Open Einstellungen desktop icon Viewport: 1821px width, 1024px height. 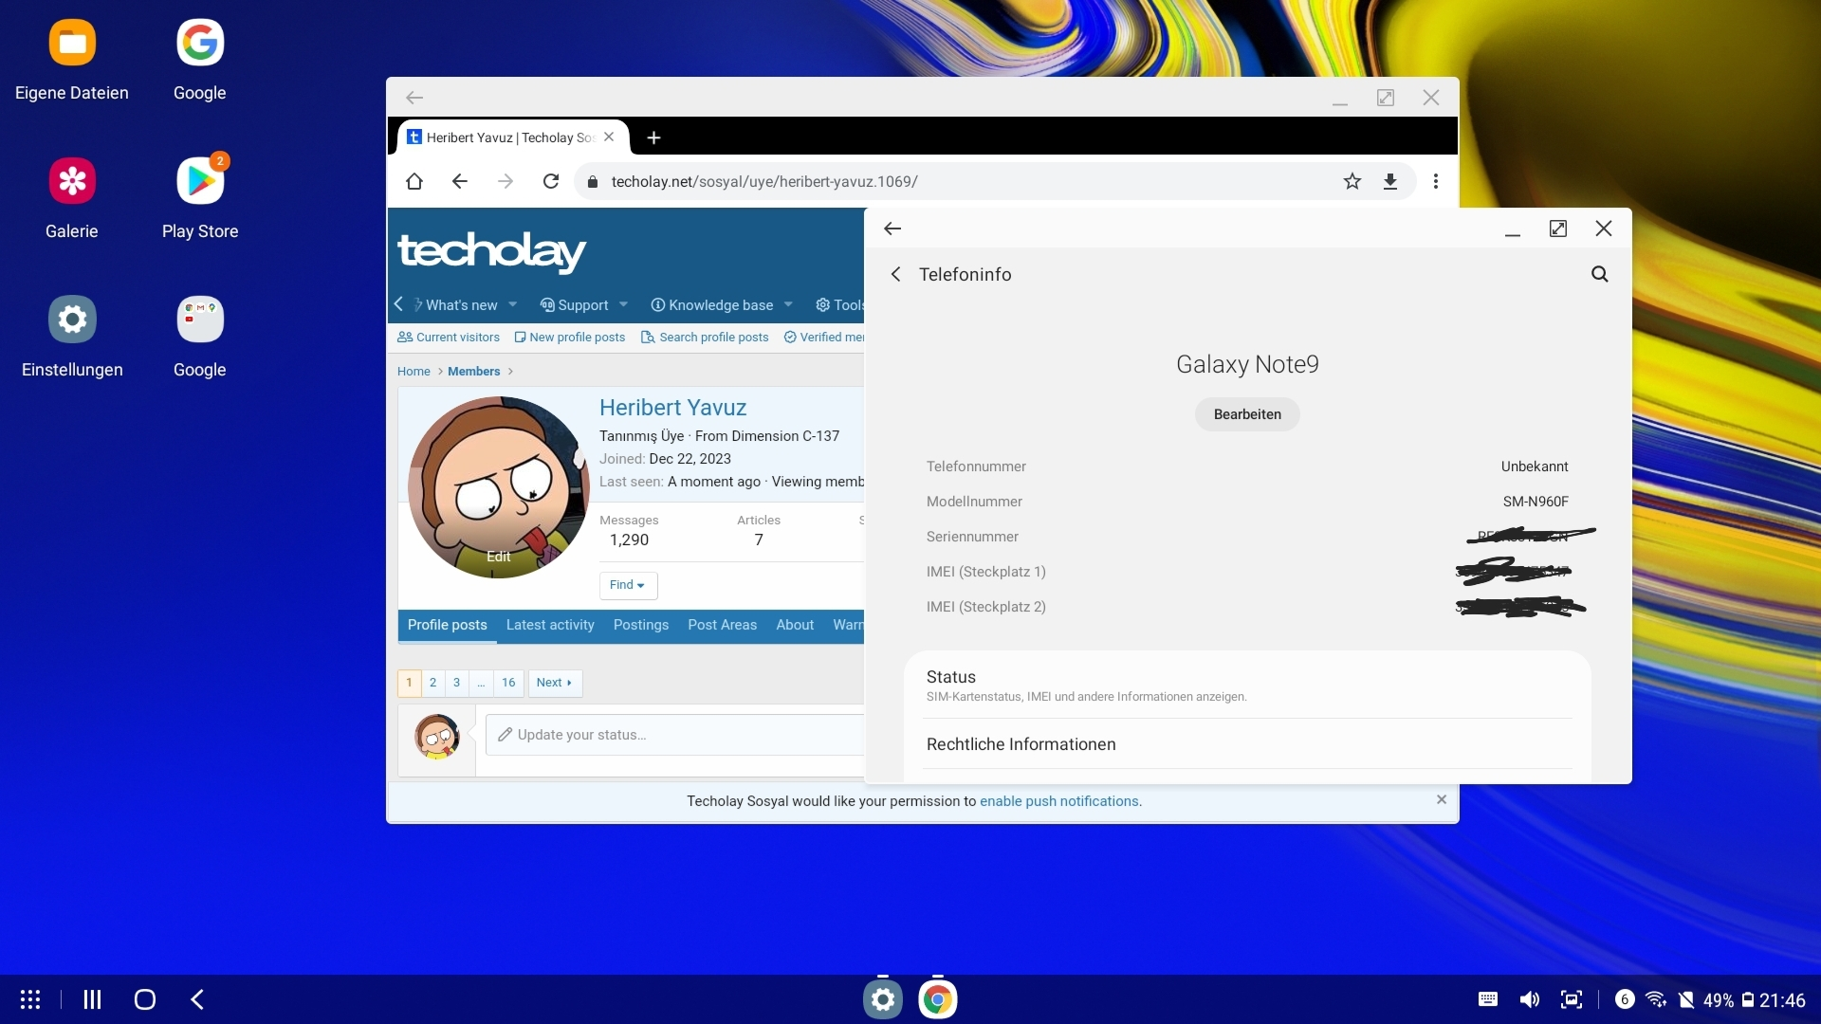click(x=72, y=320)
